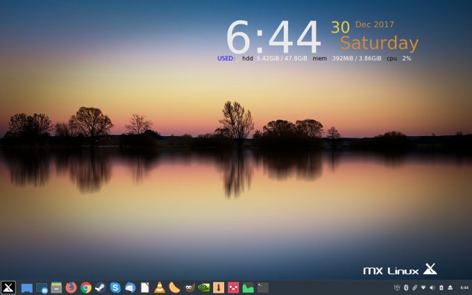The width and height of the screenshot is (472, 295).
Task: Click the volume speaker tray icon
Action: (x=432, y=287)
